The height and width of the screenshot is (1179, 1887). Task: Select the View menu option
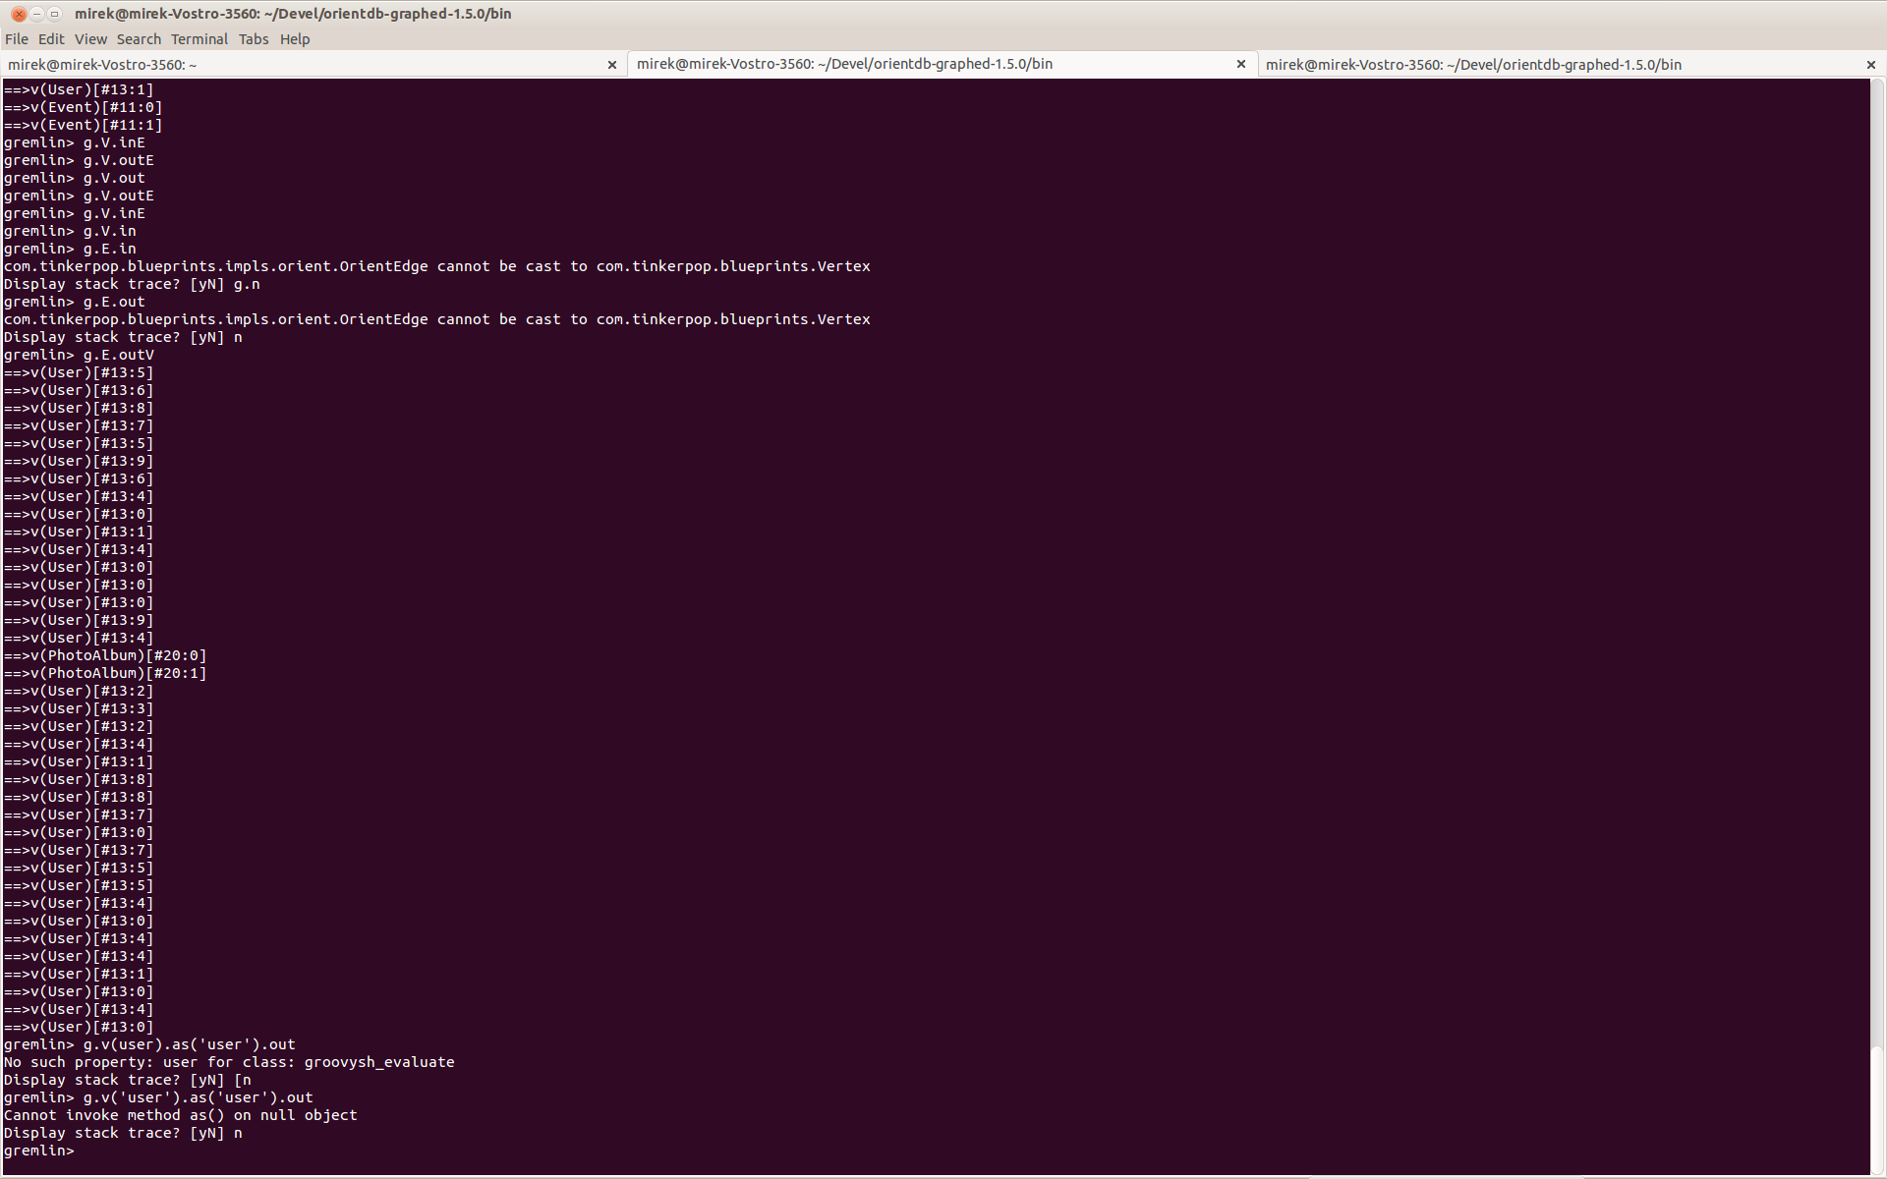coord(88,38)
